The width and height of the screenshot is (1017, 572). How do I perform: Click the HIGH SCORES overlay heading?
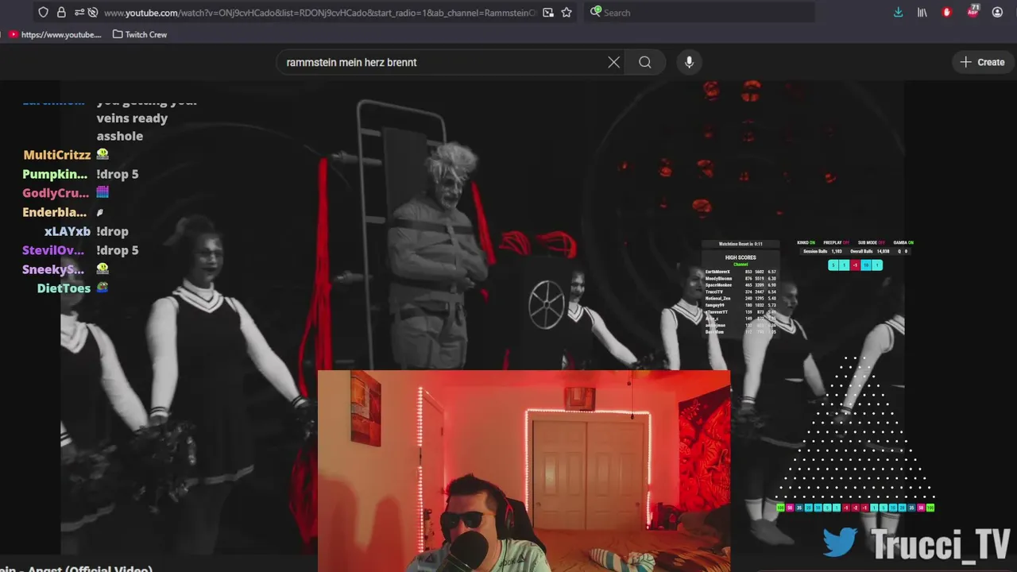click(x=741, y=257)
